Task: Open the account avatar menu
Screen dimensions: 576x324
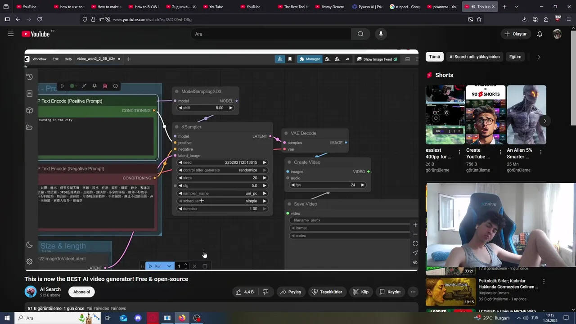Action: coord(557,34)
